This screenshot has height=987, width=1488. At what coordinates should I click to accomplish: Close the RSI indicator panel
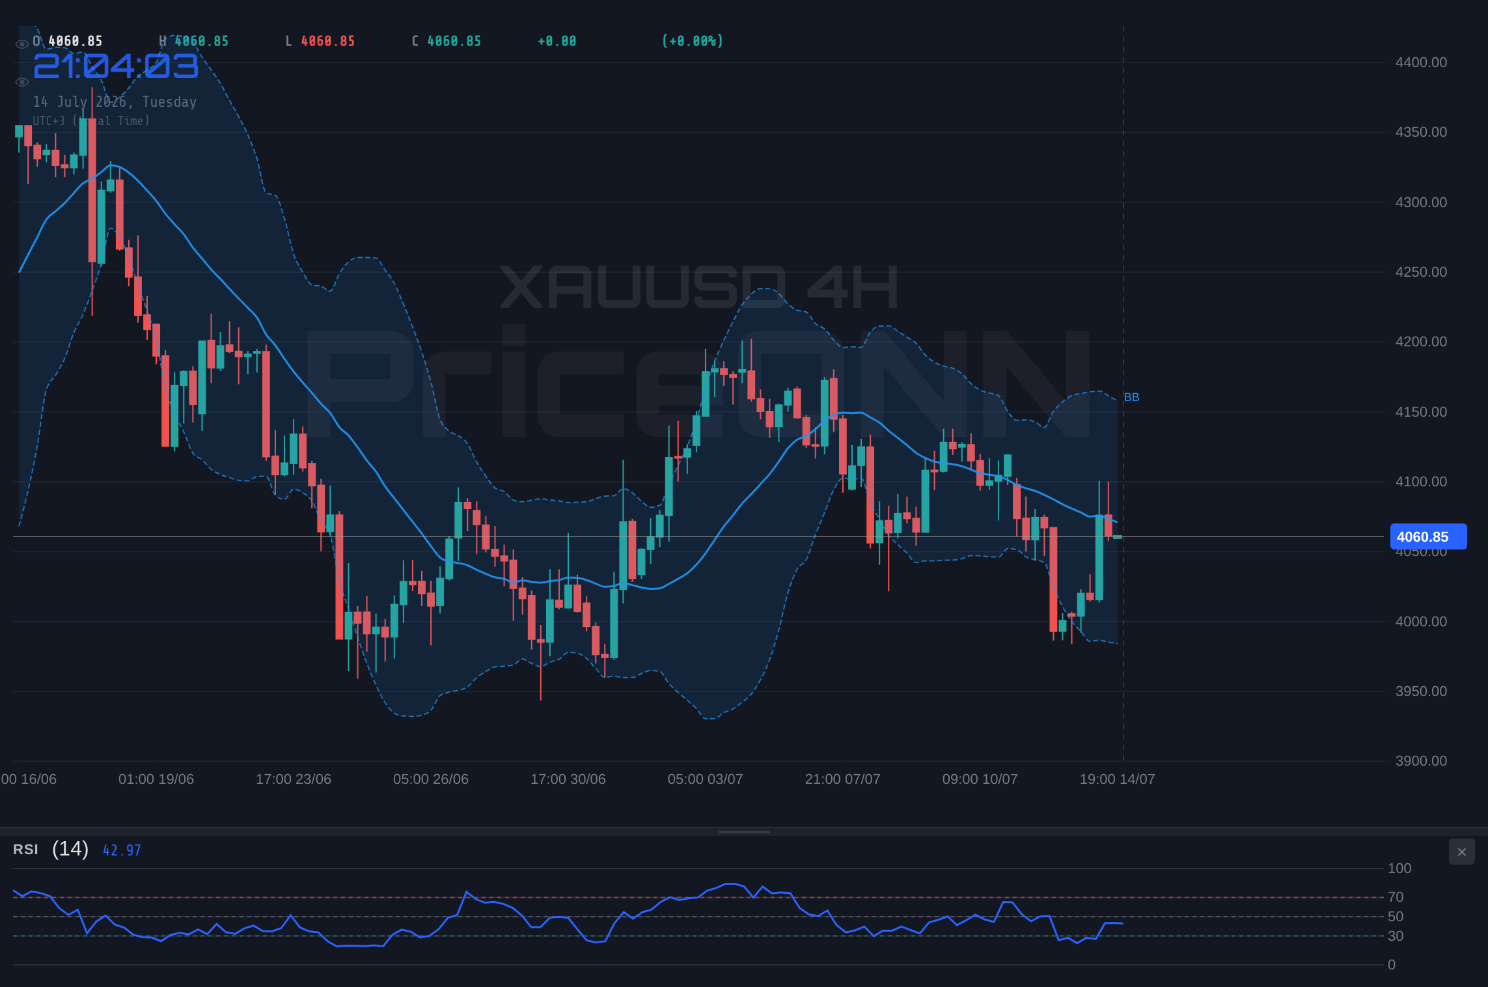pos(1461,852)
